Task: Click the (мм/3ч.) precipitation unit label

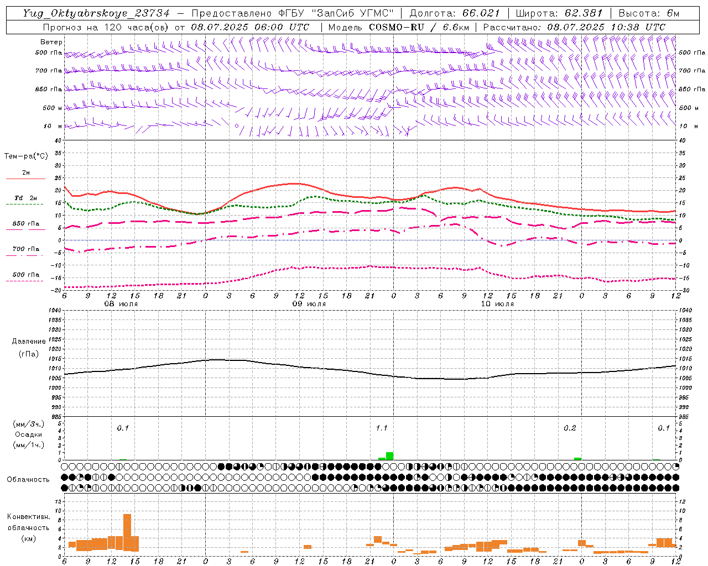Action: coord(29,424)
